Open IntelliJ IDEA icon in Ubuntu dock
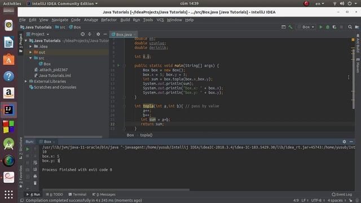 point(8,110)
